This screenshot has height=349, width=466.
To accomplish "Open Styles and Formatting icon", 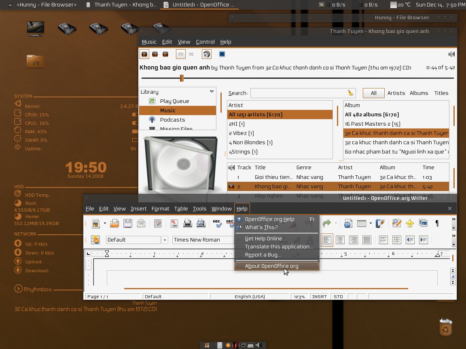I will point(95,240).
